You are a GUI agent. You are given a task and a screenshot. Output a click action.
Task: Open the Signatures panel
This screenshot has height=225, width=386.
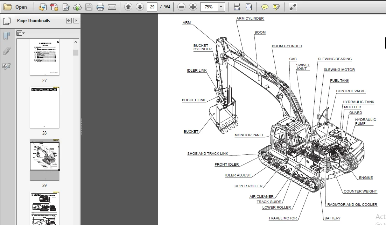7,66
